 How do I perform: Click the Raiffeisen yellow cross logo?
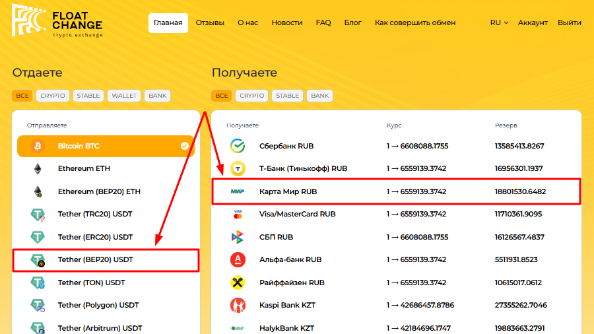click(238, 283)
